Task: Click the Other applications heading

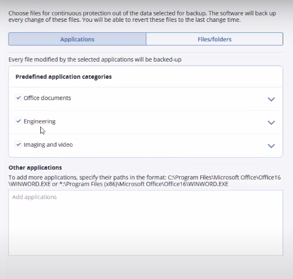Action: [x=35, y=167]
